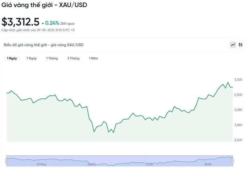Image resolution: width=245 pixels, height=169 pixels.
Task: Click the 06:00 marker in navigator
Action: [92, 164]
